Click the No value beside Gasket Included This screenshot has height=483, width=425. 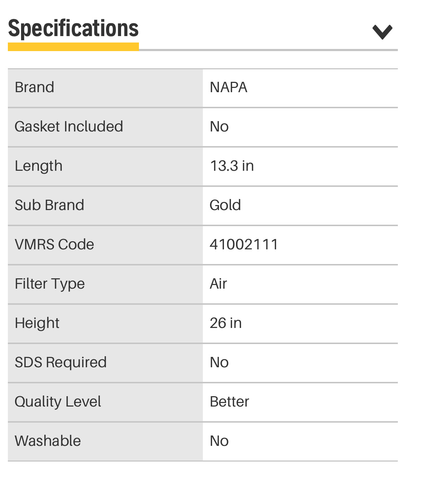pos(219,126)
